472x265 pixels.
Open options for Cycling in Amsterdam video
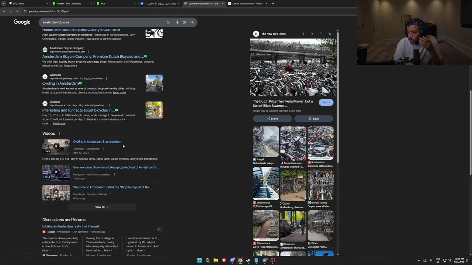104,149
